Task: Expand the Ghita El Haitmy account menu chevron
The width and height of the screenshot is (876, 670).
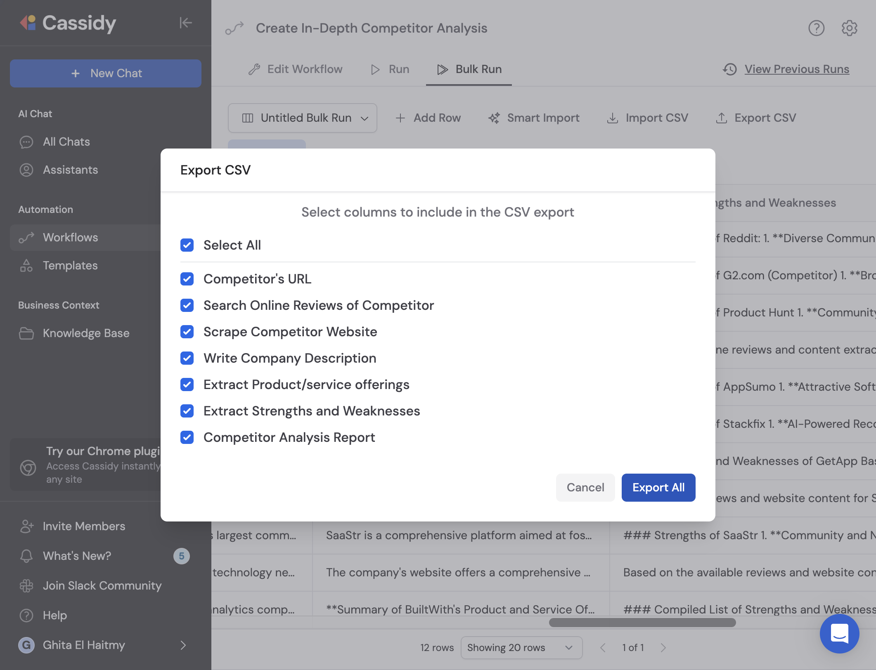Action: pos(183,645)
